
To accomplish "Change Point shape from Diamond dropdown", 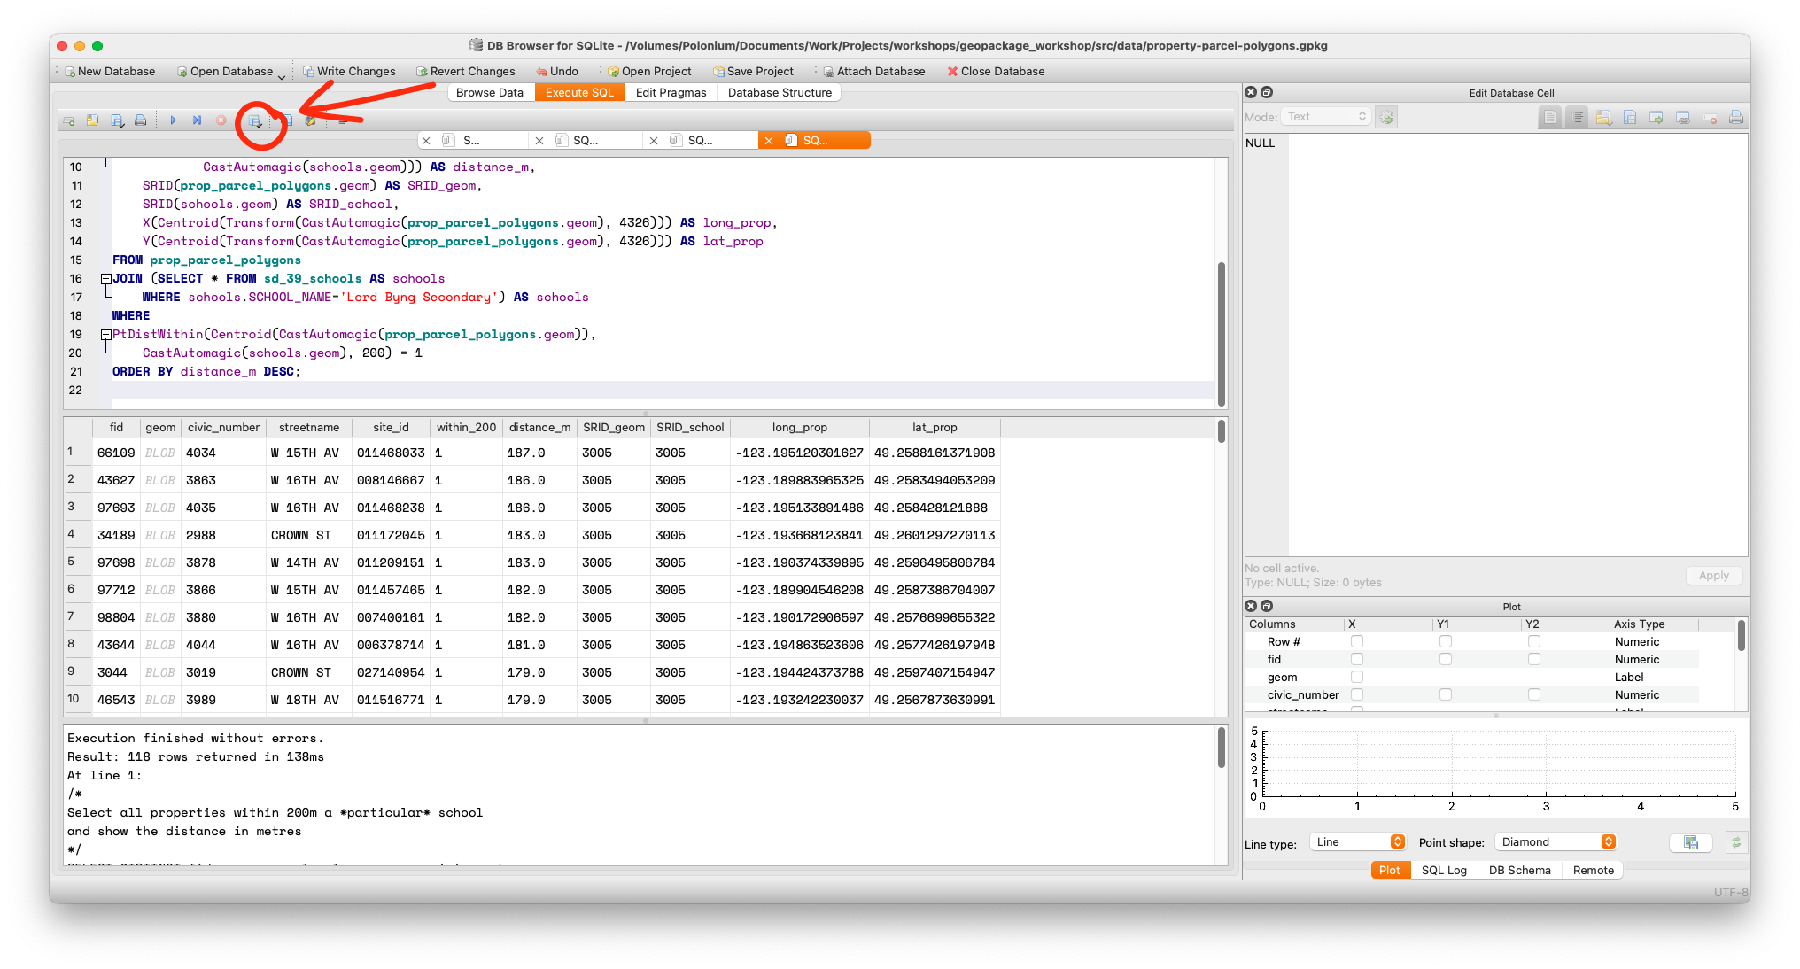I will tap(1556, 841).
